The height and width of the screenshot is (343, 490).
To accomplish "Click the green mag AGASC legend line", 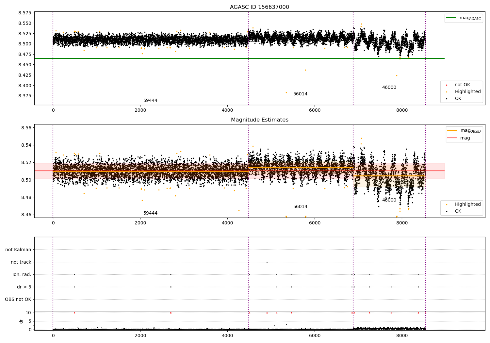I will [452, 18].
